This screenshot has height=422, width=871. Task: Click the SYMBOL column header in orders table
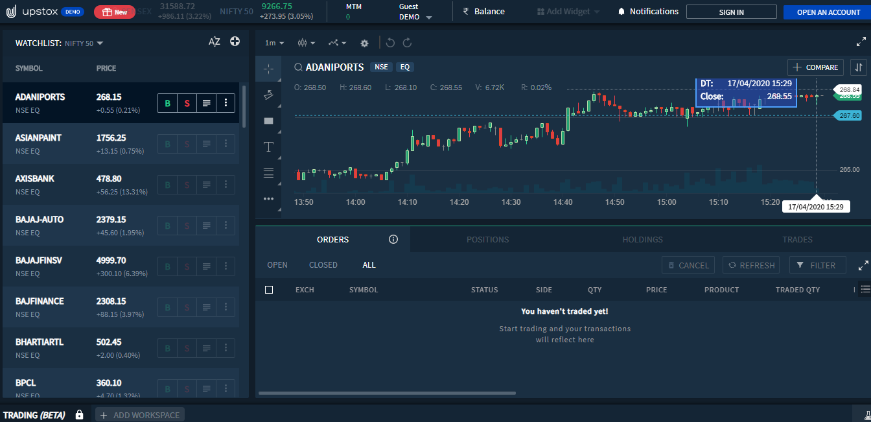pos(364,290)
